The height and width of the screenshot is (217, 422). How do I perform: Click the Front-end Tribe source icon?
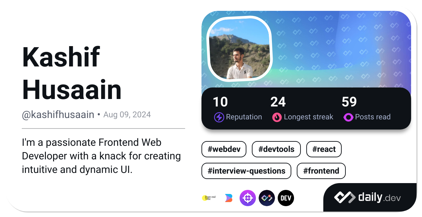[209, 198]
